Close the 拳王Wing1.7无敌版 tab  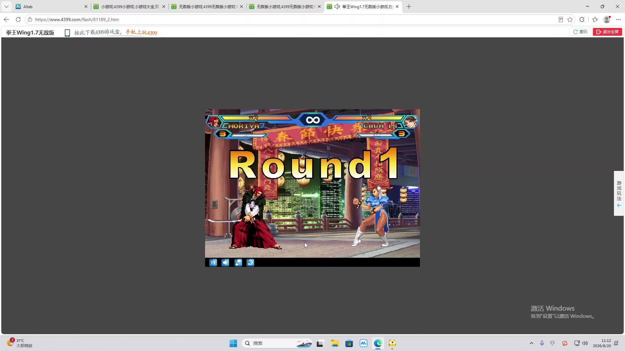[x=397, y=6]
